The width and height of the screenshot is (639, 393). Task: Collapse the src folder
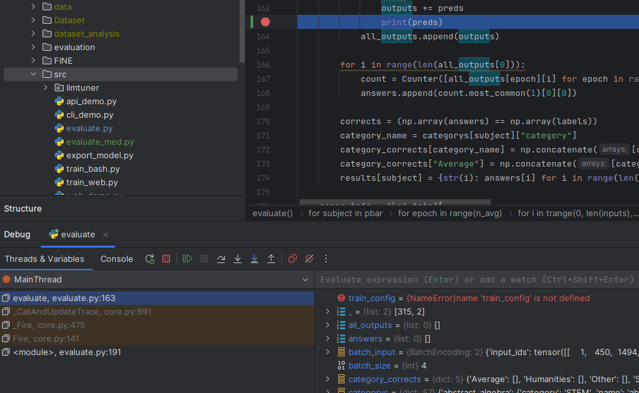point(33,74)
